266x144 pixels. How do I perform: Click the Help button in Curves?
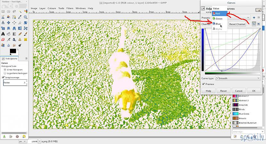click(208, 91)
